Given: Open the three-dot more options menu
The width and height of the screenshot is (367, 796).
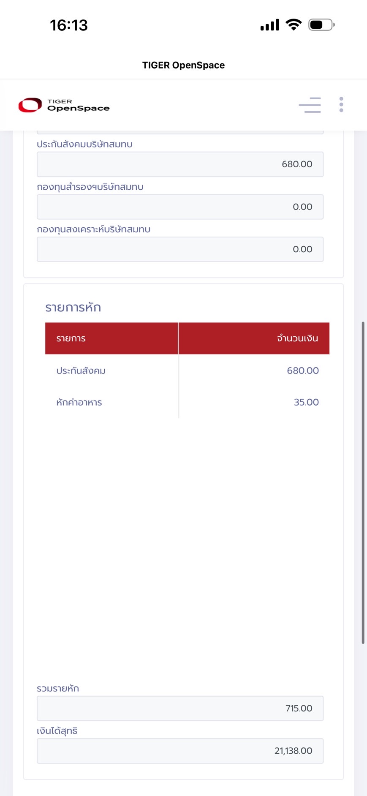Looking at the screenshot, I should click(x=341, y=105).
